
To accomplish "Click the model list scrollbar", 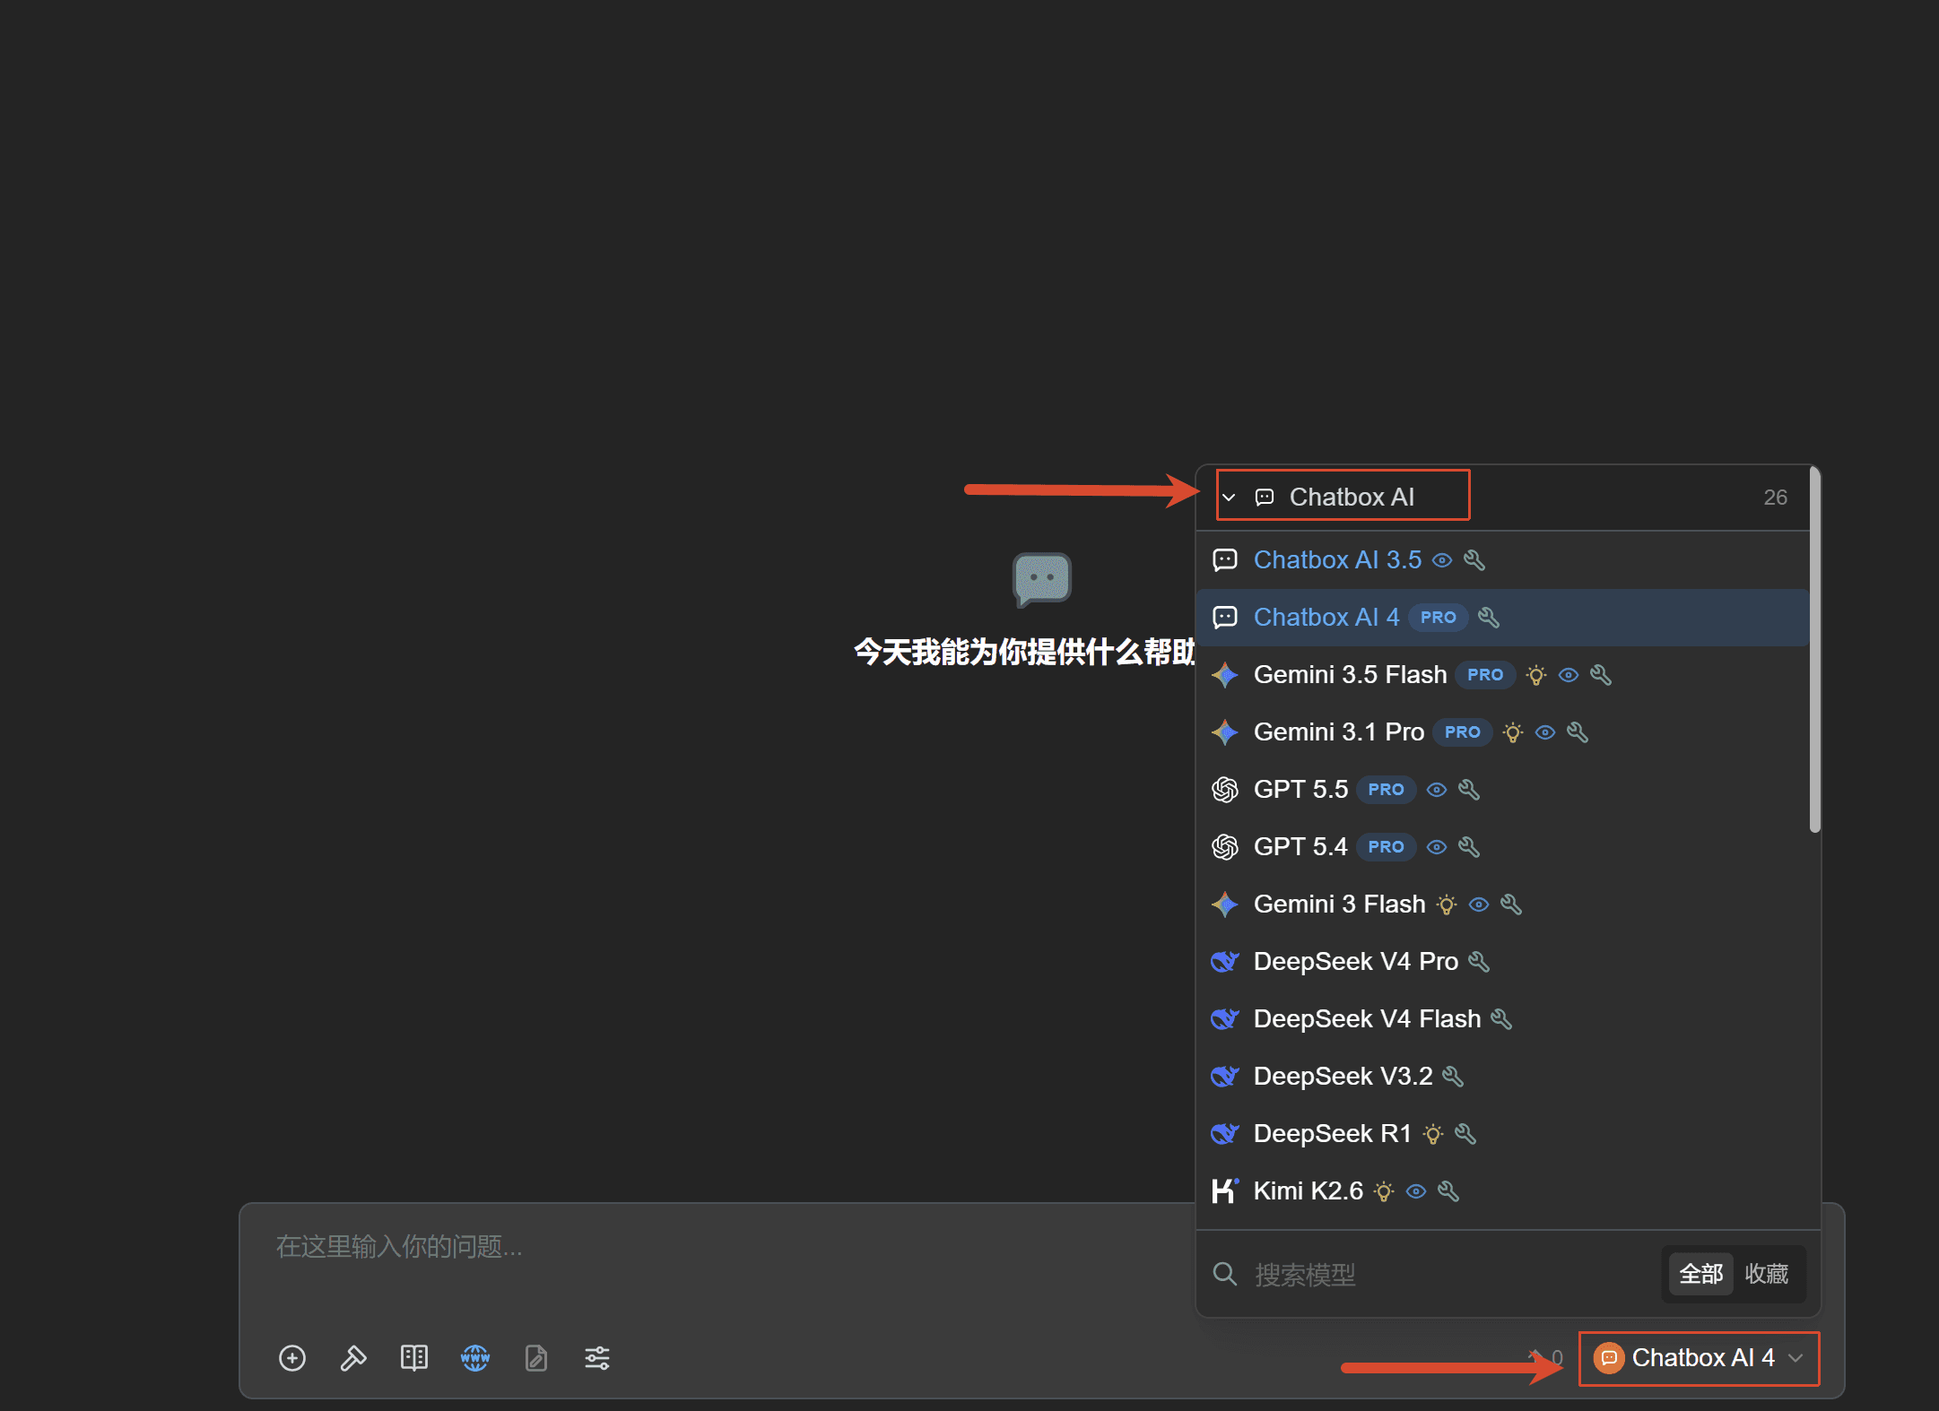I will click(x=1814, y=650).
